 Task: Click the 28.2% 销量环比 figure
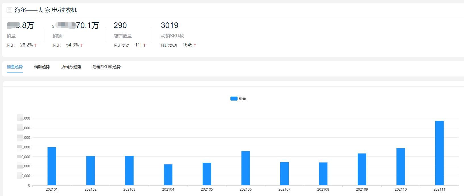[27, 45]
